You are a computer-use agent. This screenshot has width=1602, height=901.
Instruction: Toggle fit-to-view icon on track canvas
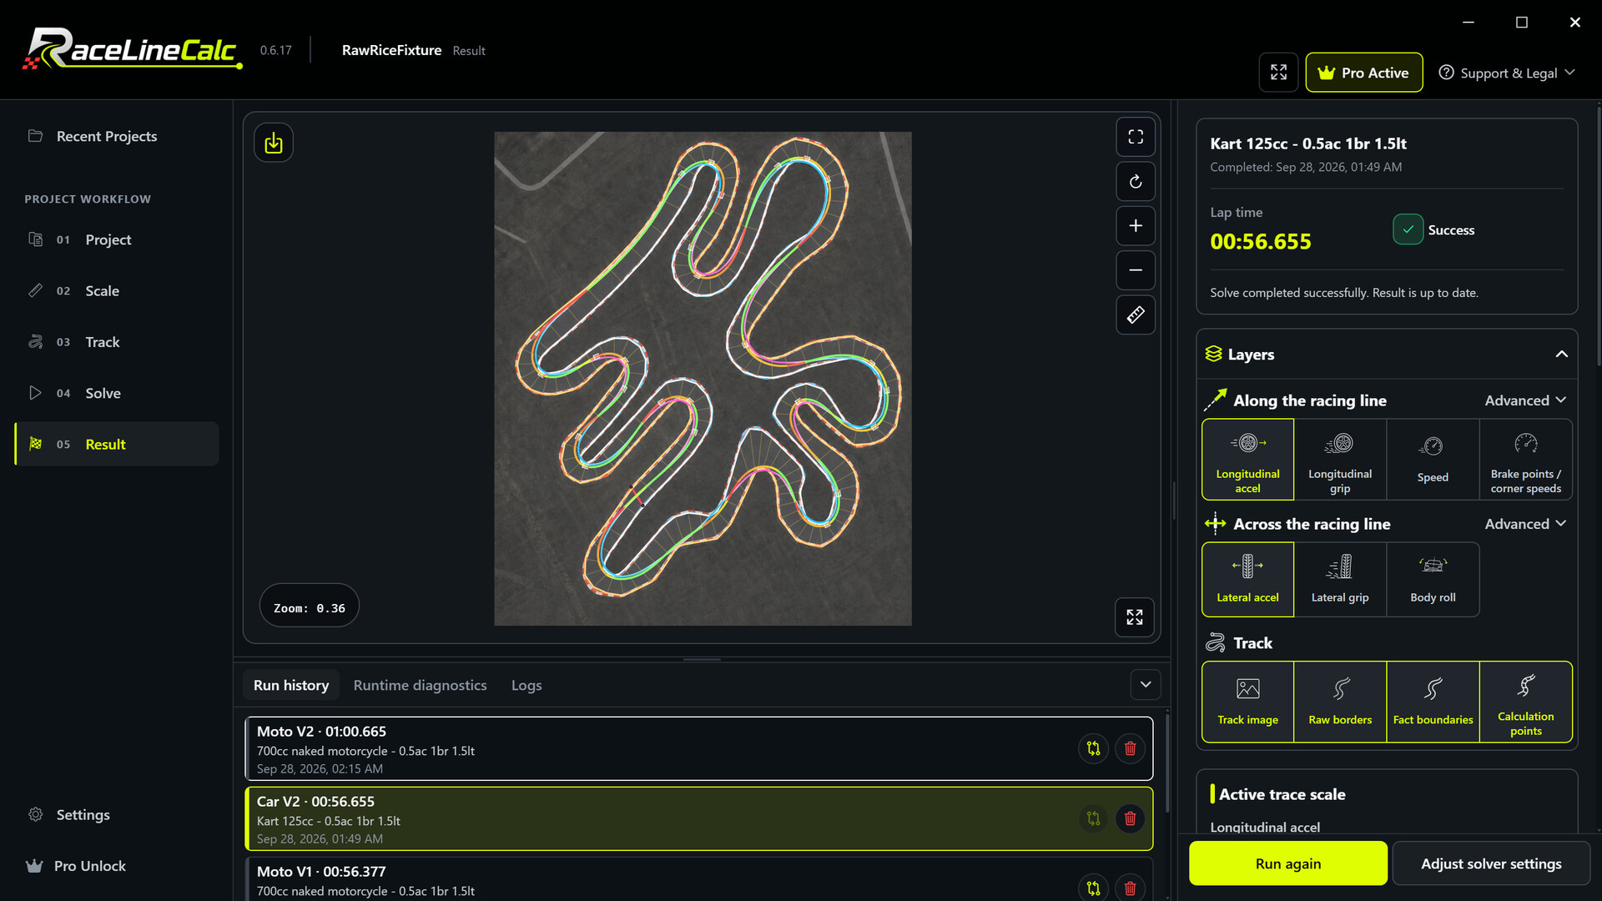(x=1136, y=137)
